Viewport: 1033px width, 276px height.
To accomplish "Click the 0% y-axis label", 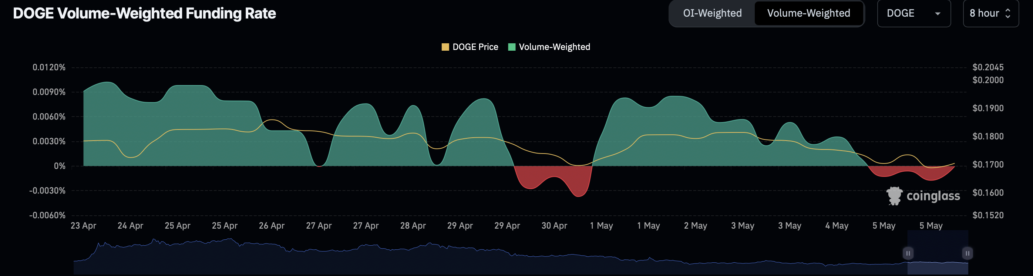I will click(60, 166).
